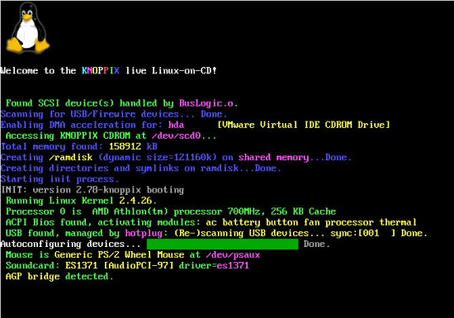
Task: Click 'Starting init process.' line
Action: [59, 179]
